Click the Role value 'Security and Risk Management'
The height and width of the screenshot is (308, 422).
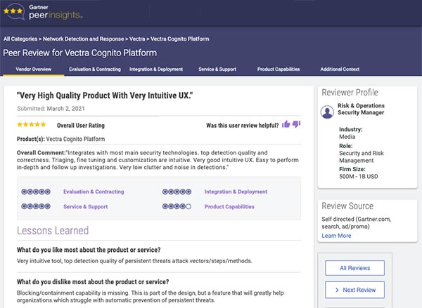(x=362, y=157)
